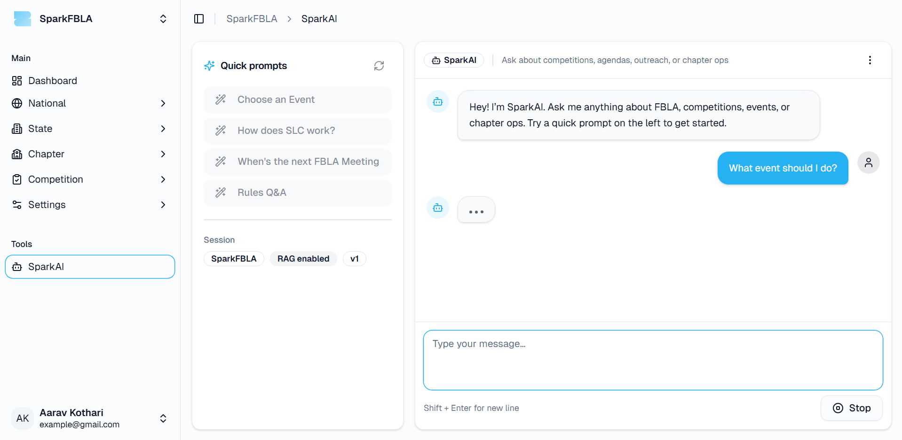This screenshot has width=902, height=440.
Task: Click the Main sidebar heading
Action: pyautogui.click(x=21, y=58)
